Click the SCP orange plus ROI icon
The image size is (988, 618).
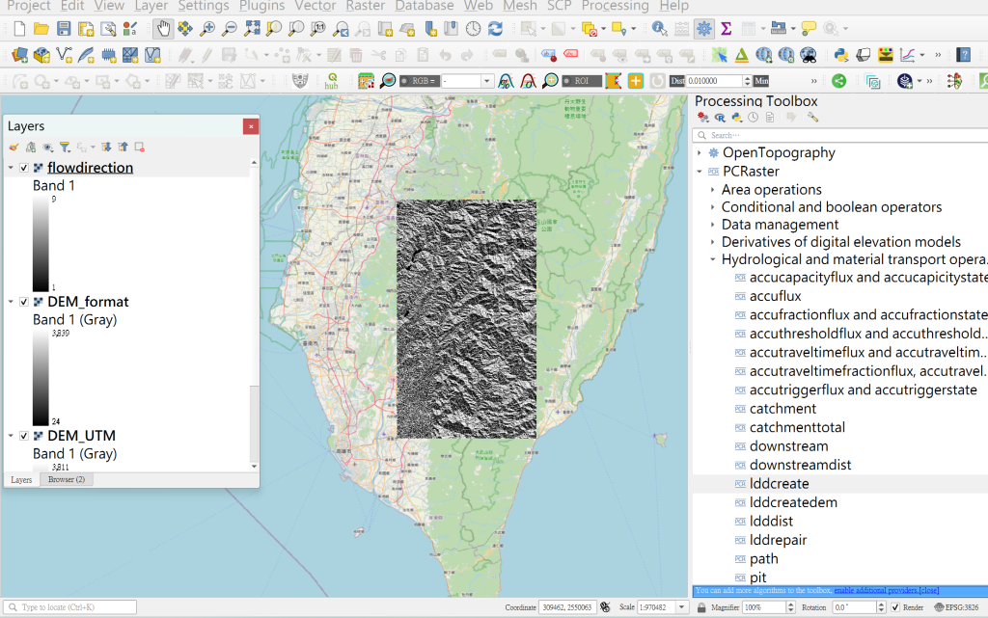tap(636, 81)
